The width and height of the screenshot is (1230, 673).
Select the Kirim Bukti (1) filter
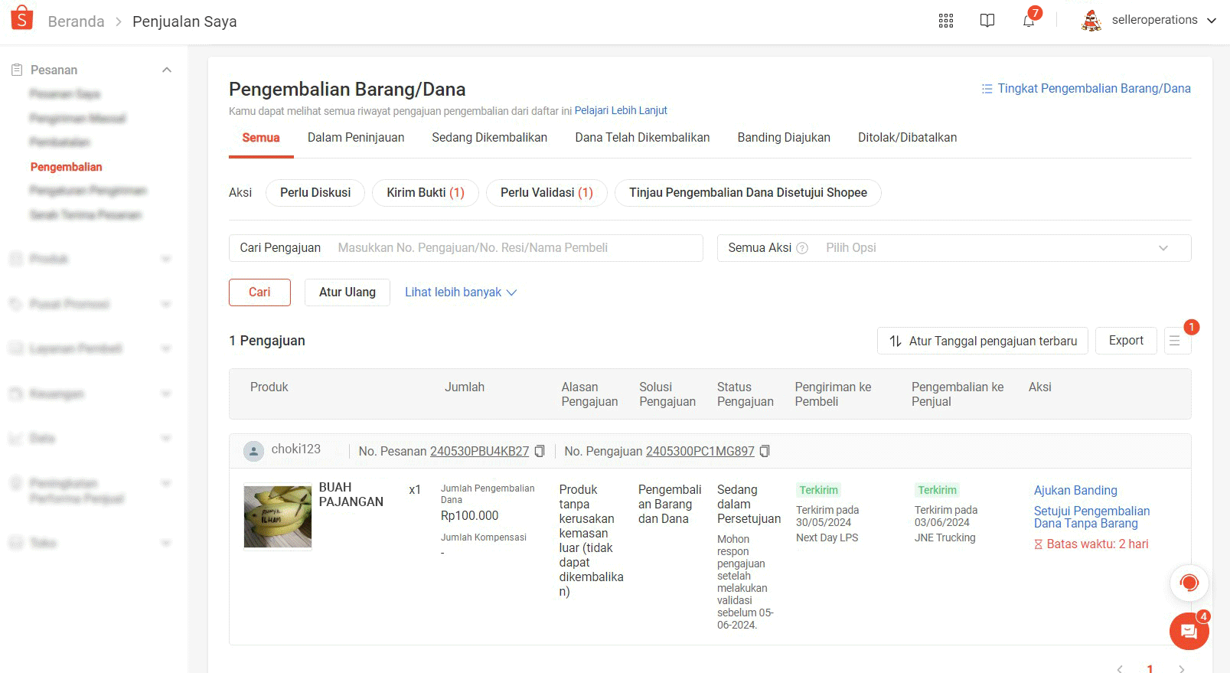tap(425, 193)
